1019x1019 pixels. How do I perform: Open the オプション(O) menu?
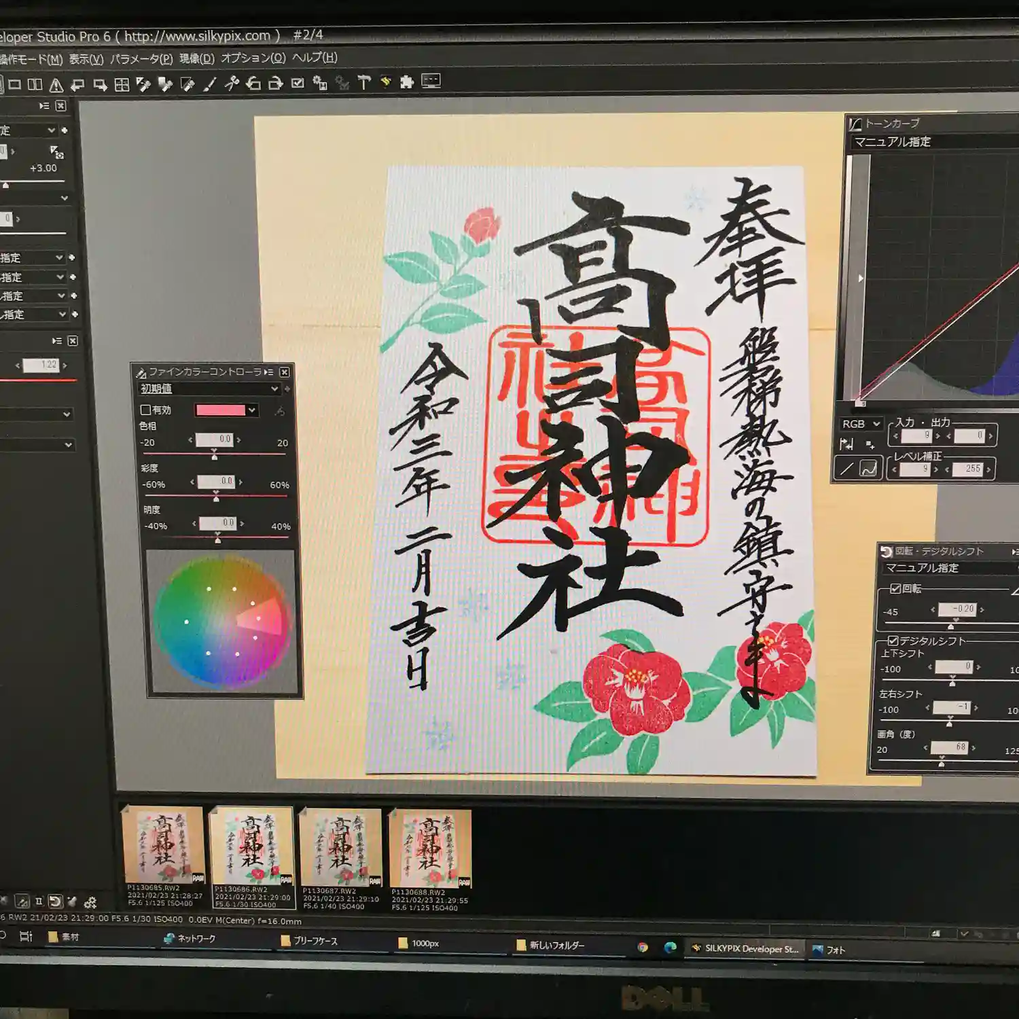click(x=253, y=58)
